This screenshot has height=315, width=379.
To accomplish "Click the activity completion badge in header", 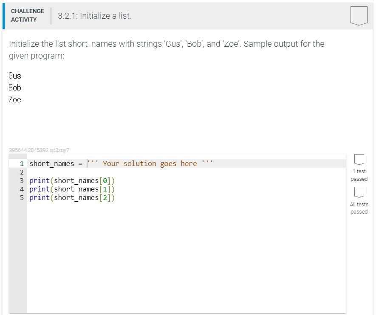I will [359, 16].
